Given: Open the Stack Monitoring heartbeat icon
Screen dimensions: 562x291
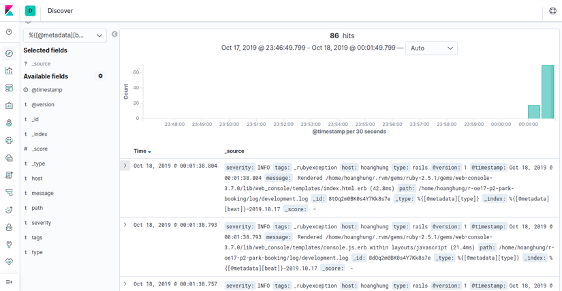Looking at the screenshot, I should 10,262.
